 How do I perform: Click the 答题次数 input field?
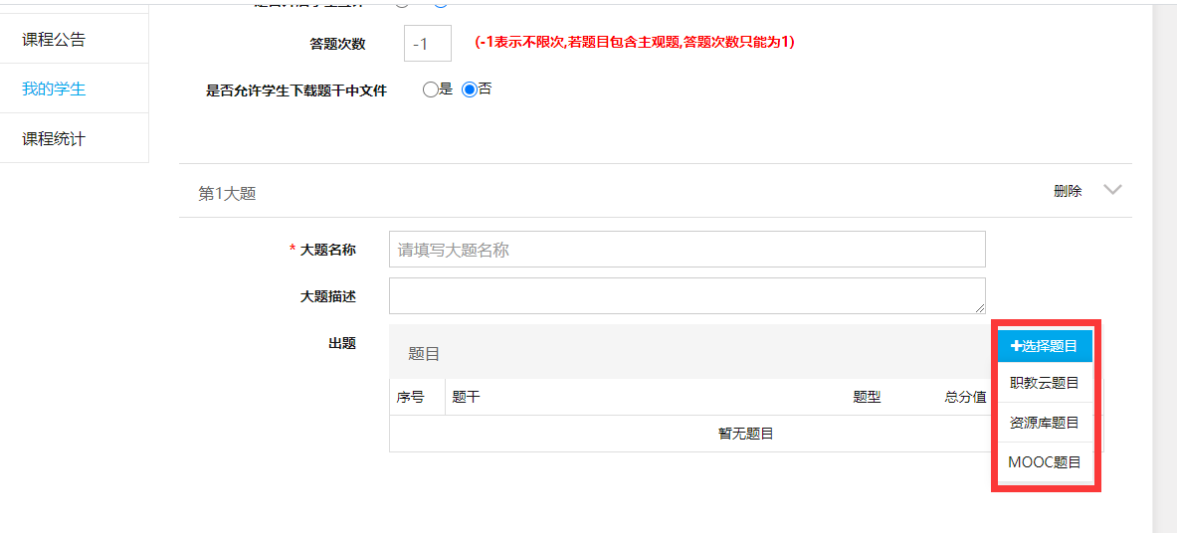click(428, 44)
